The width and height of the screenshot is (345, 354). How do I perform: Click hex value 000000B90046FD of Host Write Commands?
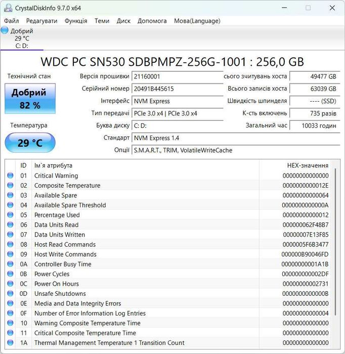(x=305, y=254)
